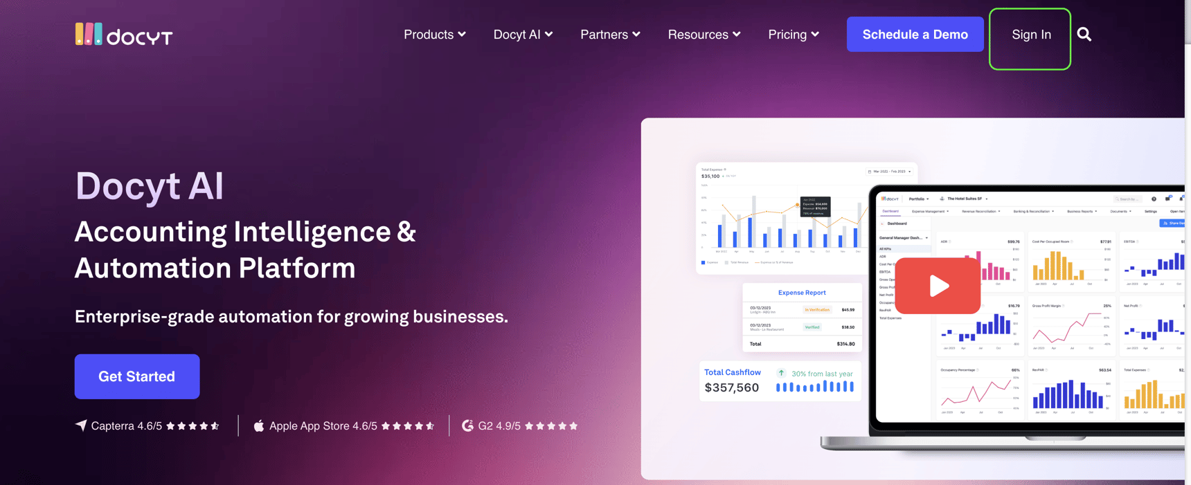
Task: Click the Expense Report card
Action: coord(802,318)
